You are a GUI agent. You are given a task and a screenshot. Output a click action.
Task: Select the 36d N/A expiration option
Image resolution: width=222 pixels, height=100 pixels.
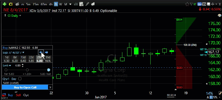(48, 59)
